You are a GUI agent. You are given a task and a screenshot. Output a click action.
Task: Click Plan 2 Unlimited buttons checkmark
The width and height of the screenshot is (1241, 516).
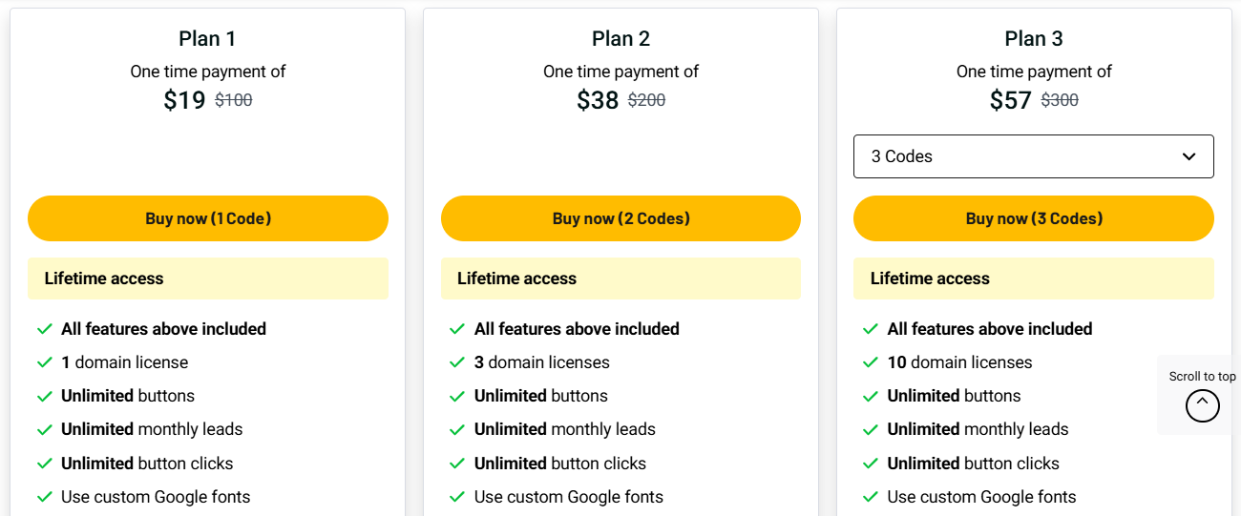pos(457,396)
